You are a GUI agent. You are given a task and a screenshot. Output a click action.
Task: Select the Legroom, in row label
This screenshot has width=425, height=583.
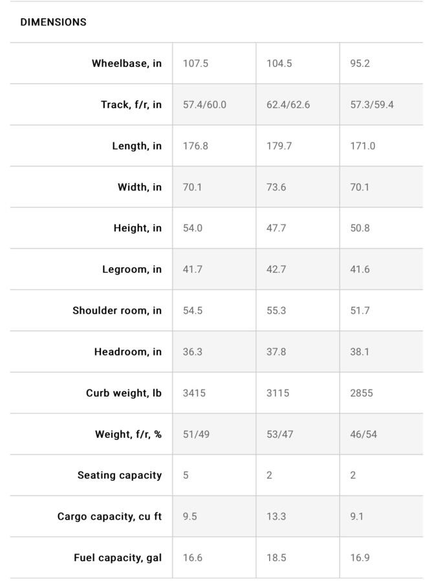[x=132, y=269]
